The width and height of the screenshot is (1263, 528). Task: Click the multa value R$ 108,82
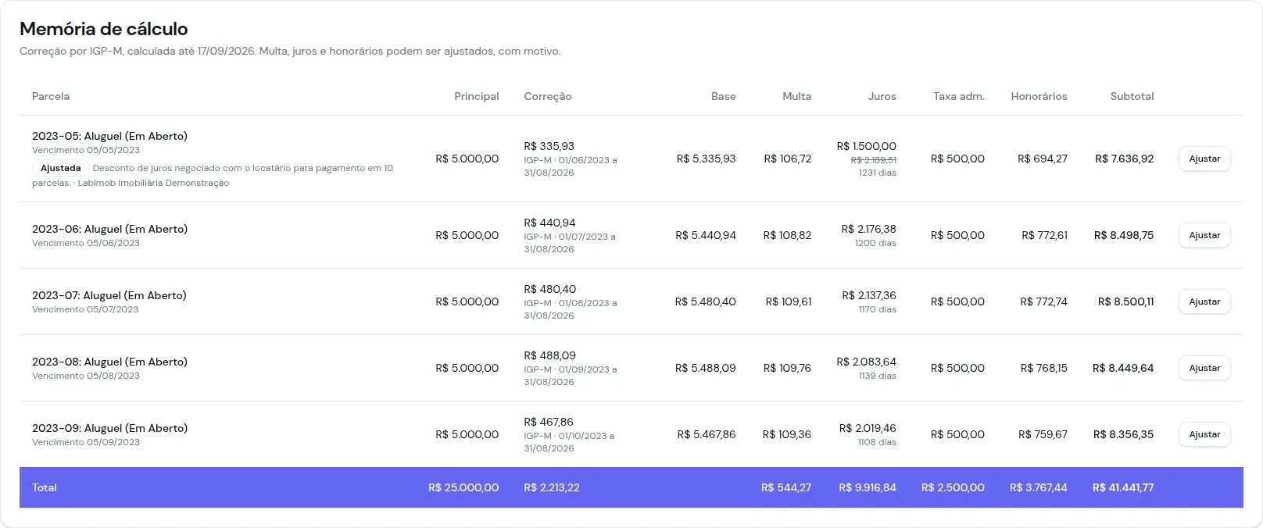click(x=787, y=235)
